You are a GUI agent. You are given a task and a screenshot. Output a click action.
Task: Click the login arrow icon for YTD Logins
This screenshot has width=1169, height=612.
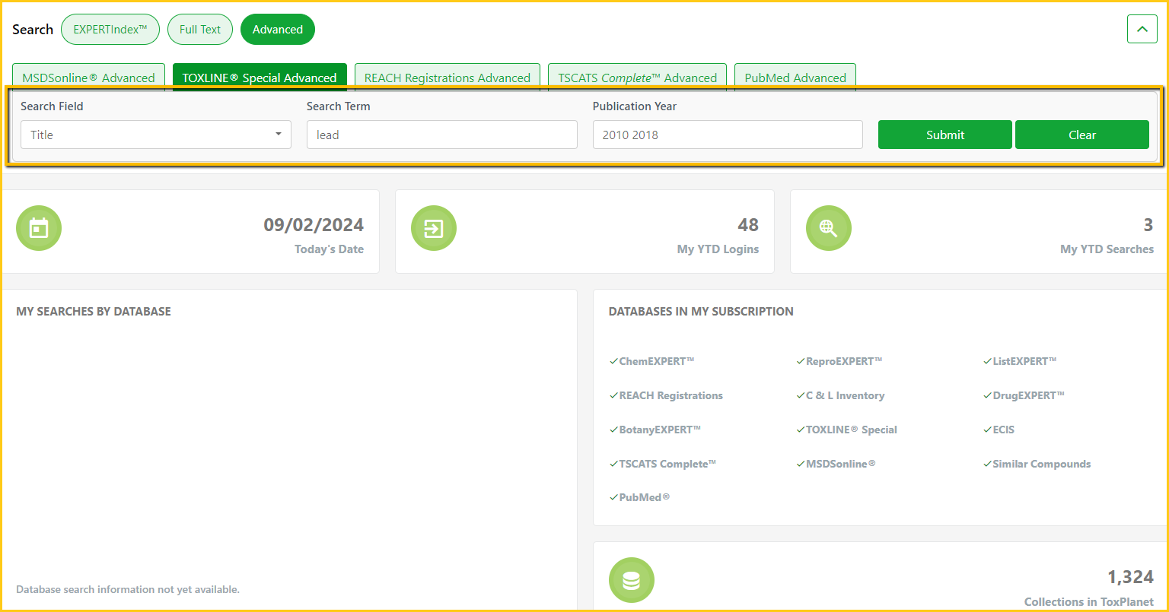point(434,228)
